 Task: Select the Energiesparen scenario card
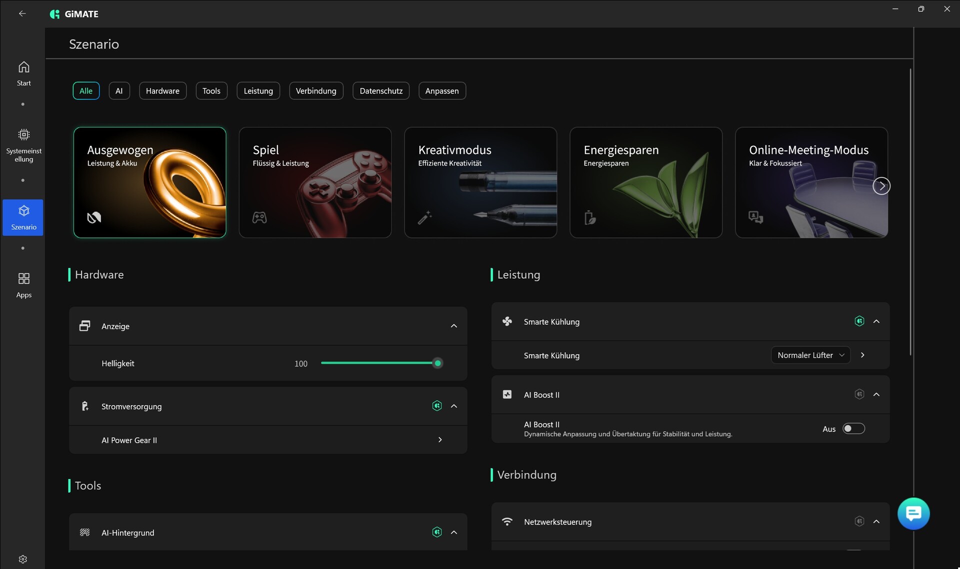pos(645,182)
